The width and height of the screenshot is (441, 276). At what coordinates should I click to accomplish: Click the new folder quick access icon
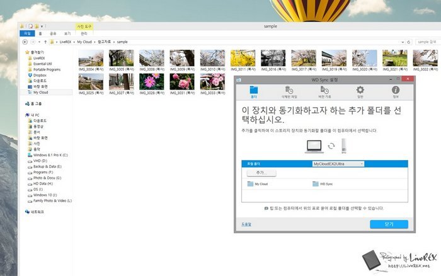pos(37,26)
